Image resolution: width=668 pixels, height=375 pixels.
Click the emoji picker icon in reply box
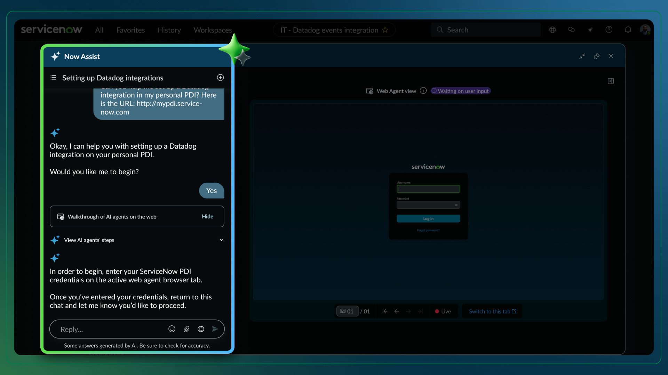[172, 329]
